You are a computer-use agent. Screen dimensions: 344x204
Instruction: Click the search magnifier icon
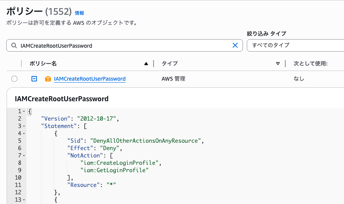tap(14, 45)
